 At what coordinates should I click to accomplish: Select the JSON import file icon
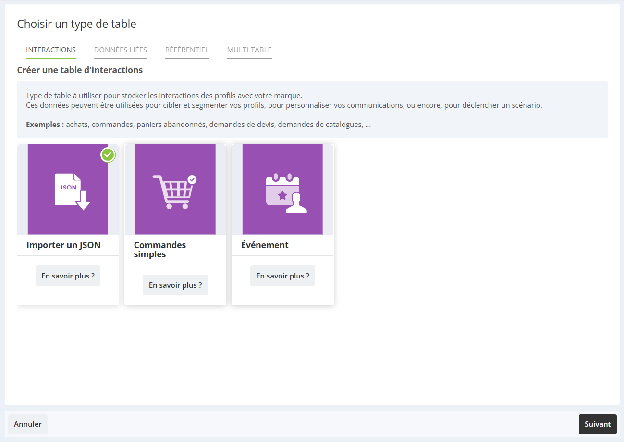(72, 192)
